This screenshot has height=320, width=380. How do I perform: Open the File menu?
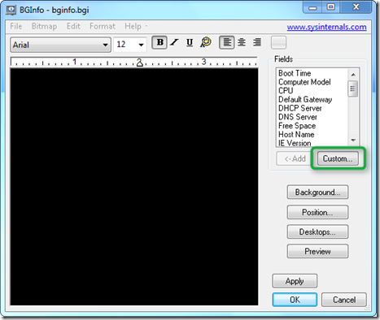[16, 26]
